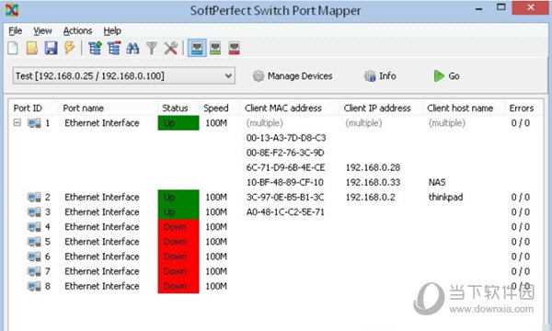The image size is (552, 331).
Task: Click red Down status of port 8
Action: [x=178, y=286]
